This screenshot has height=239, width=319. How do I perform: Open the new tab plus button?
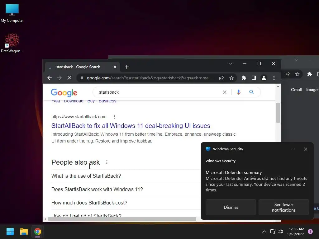tap(127, 67)
